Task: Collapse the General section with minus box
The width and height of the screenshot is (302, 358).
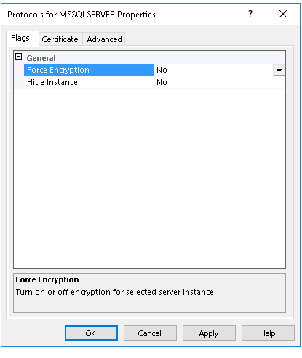Action: 19,57
